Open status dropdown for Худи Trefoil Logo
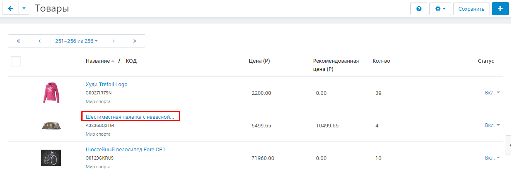This screenshot has width=511, height=174. click(492, 93)
